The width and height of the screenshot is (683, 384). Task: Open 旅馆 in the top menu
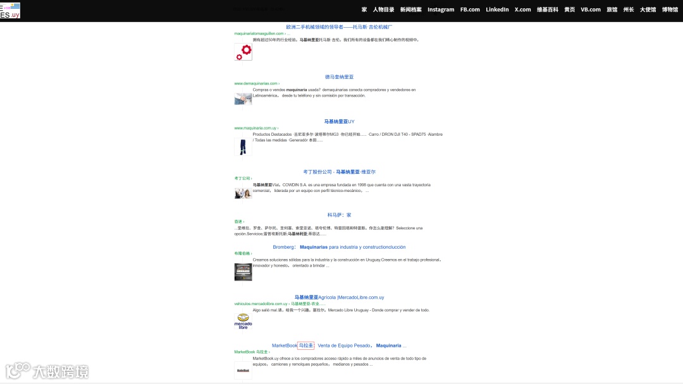pos(612,9)
